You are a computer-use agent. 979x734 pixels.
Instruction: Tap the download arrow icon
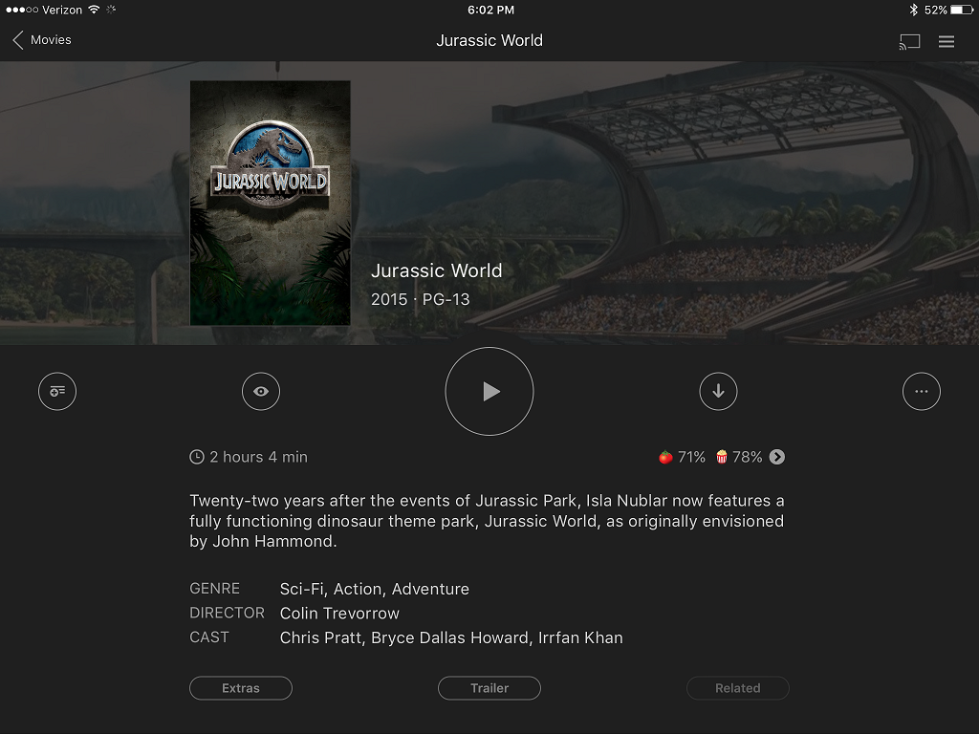pyautogui.click(x=718, y=392)
